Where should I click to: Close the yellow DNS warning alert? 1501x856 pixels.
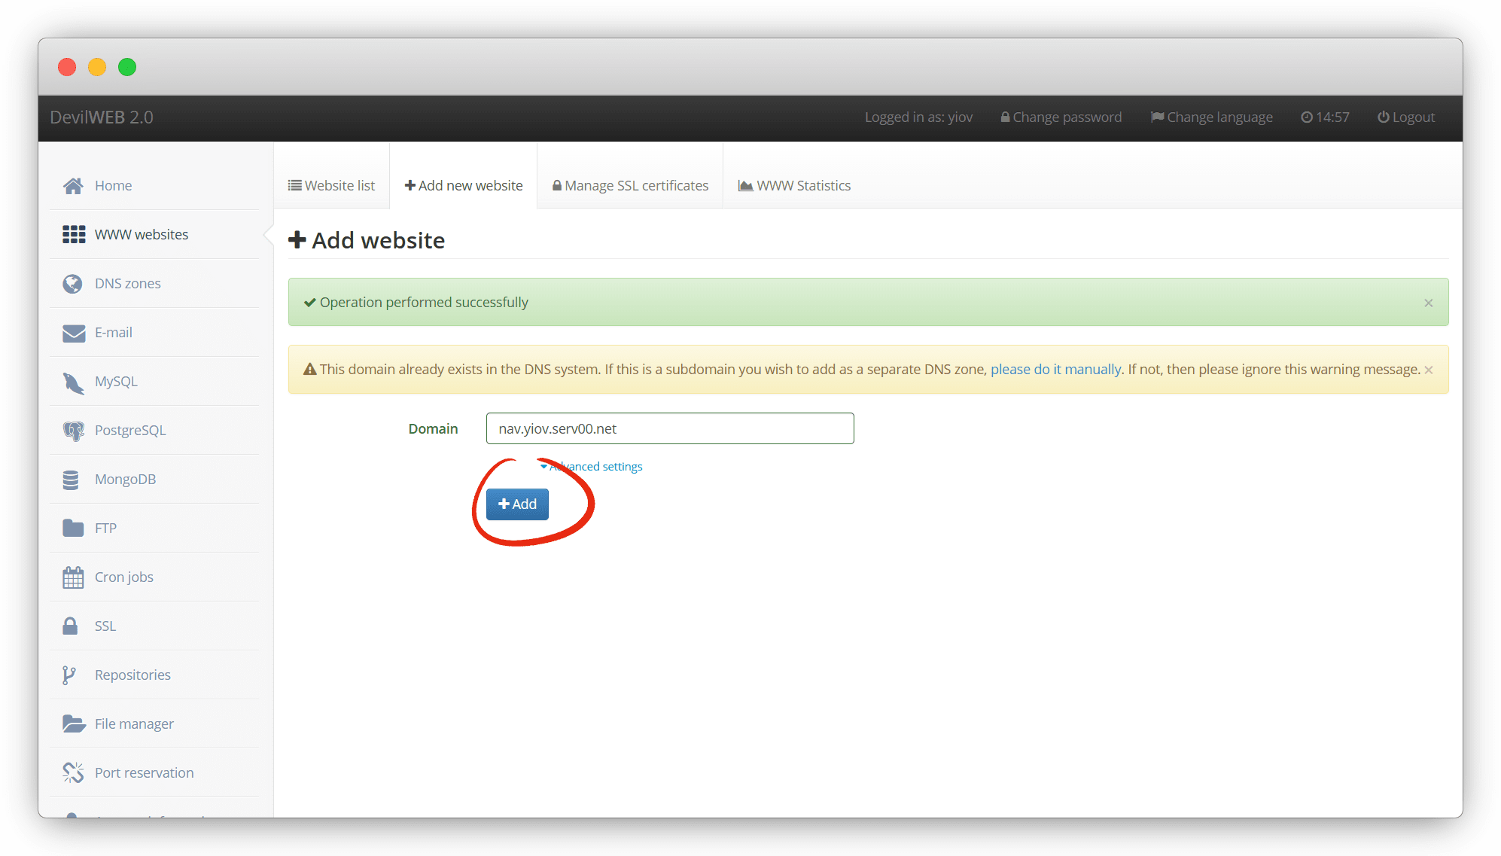coord(1429,370)
